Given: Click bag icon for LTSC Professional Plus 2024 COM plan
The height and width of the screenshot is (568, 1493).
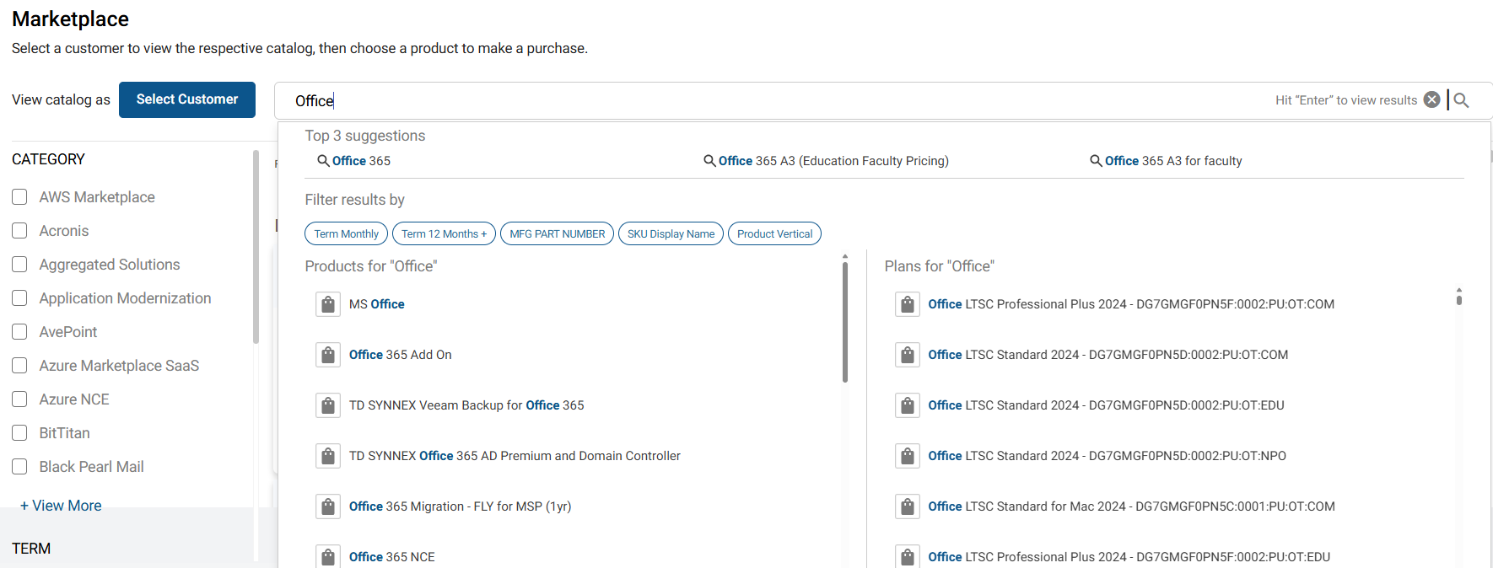Looking at the screenshot, I should click(908, 304).
